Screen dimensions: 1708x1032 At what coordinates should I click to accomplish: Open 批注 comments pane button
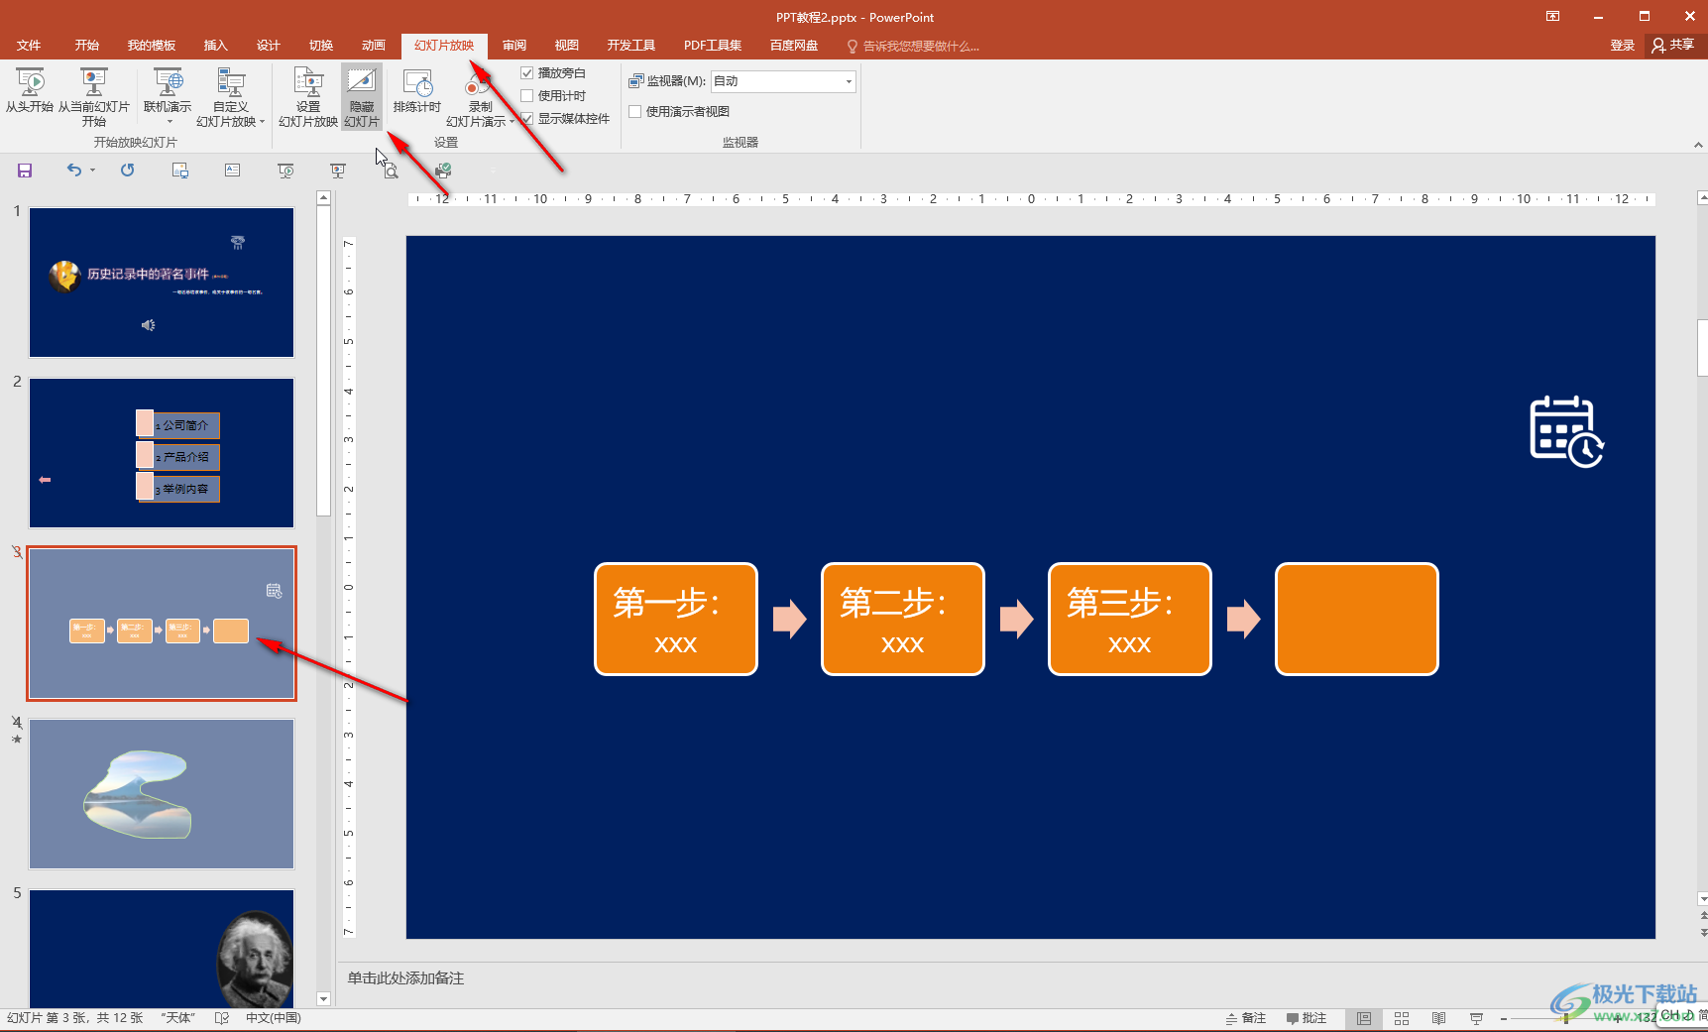tap(1307, 1018)
